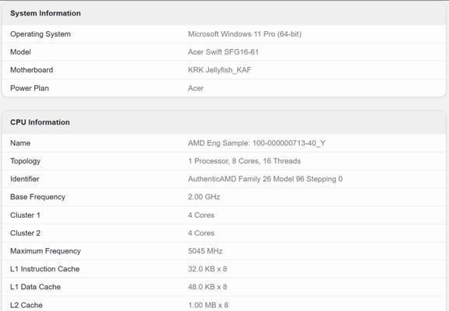Select the 5045 MHz maximum frequency value
The height and width of the screenshot is (311, 449).
tap(205, 251)
